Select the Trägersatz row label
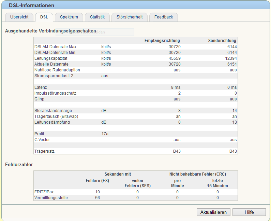 coord(44,151)
